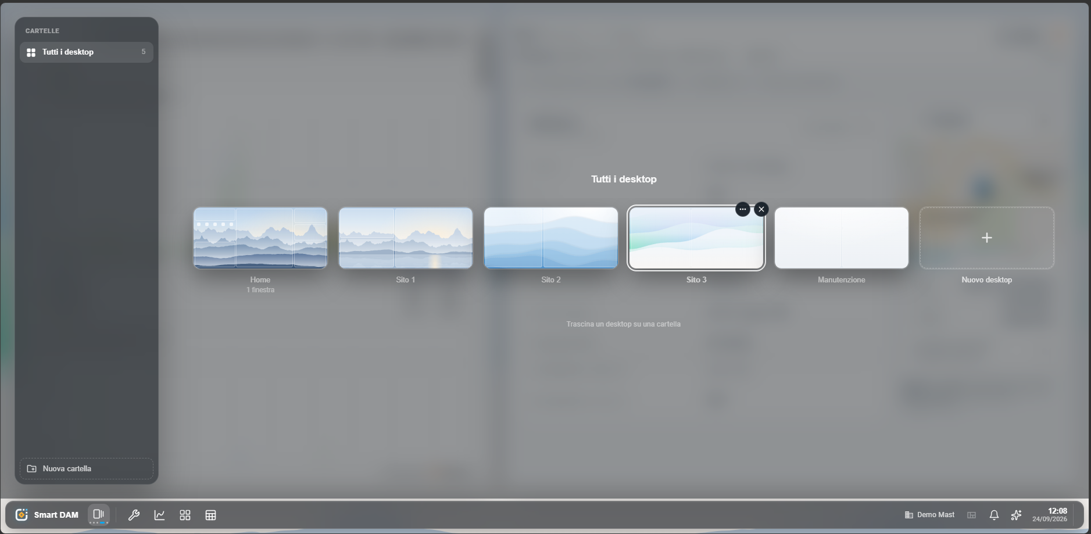Toggle the desktop switcher icon in taskbar

pyautogui.click(x=99, y=514)
